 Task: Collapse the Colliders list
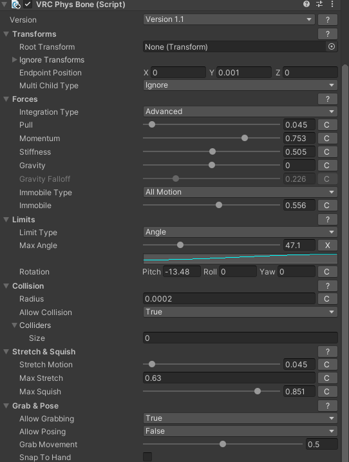click(14, 325)
